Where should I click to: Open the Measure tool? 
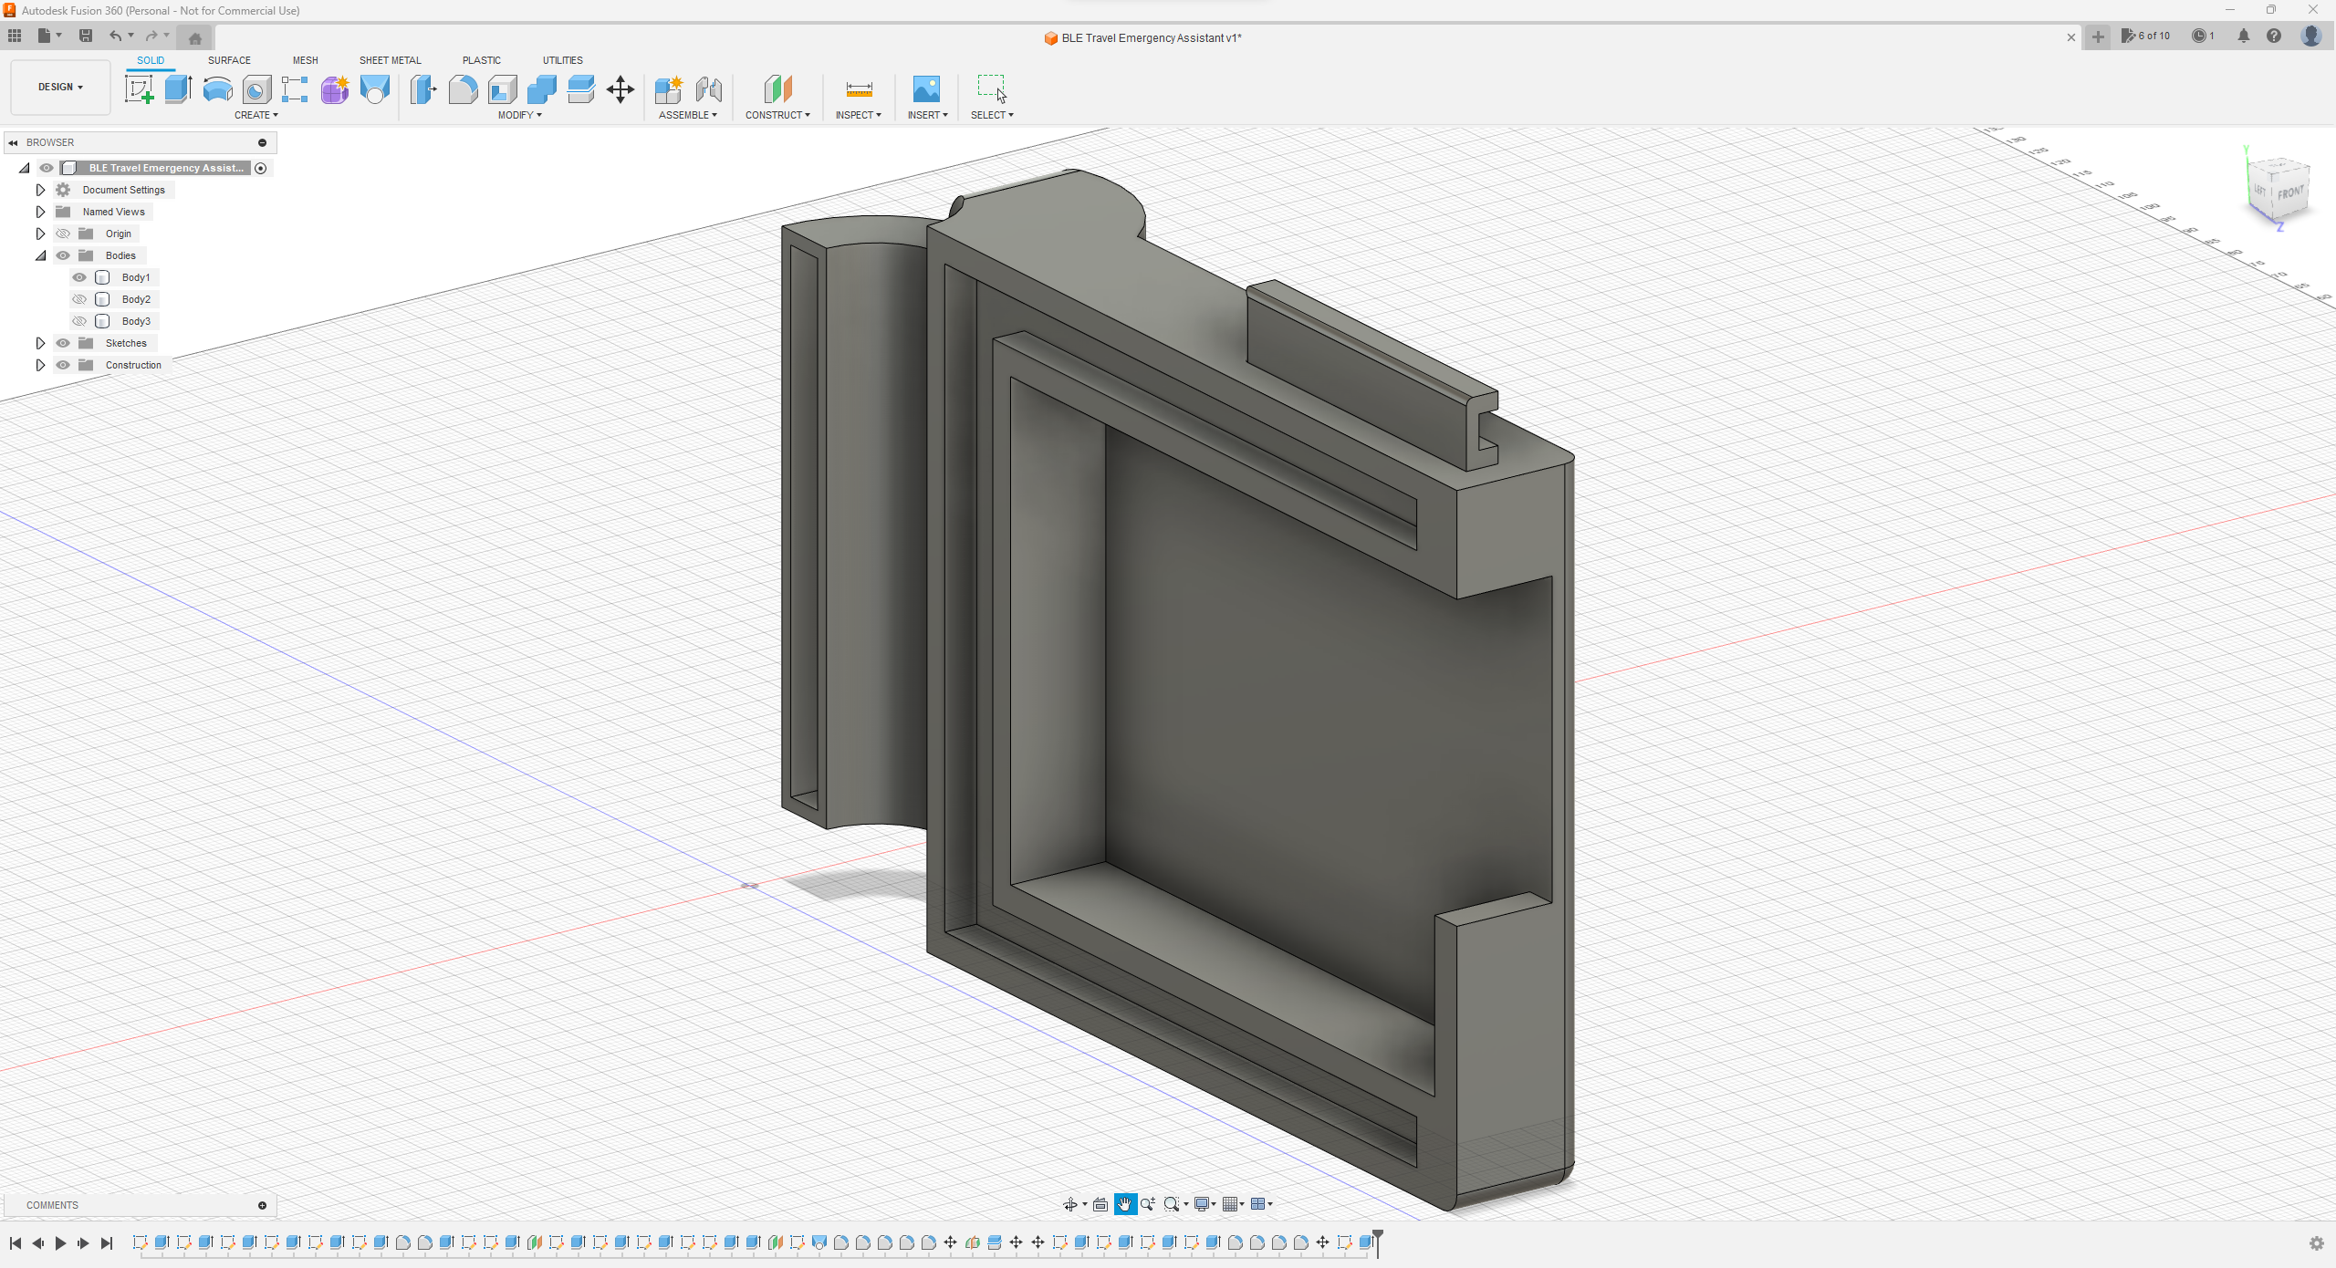859,89
